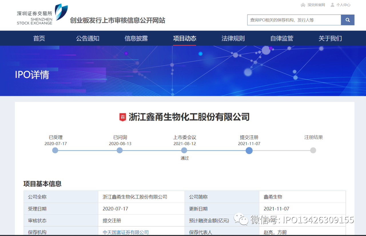Click the 鑫甬生物 short name value
This screenshot has width=366, height=236.
[x=273, y=197]
